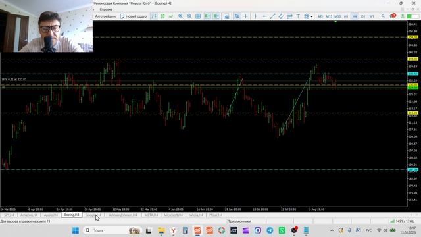Click the 1491 / 13 Kb connection status
Viewport: 421px width, 237px height.
(x=402, y=221)
